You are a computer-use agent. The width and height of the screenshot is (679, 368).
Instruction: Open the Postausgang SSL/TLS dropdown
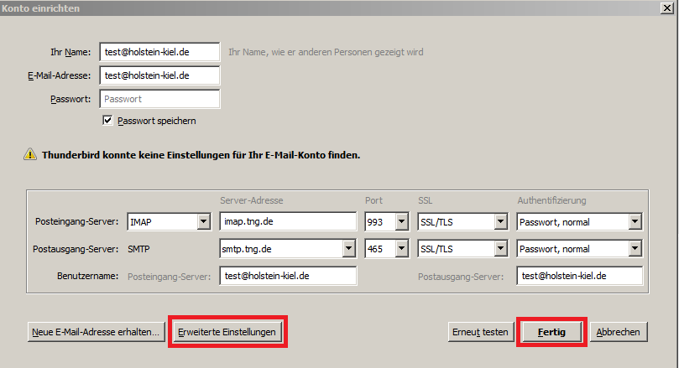[x=501, y=249]
